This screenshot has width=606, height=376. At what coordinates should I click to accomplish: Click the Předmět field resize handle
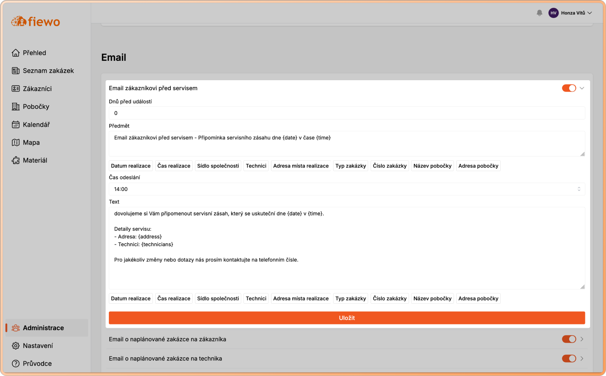[582, 154]
